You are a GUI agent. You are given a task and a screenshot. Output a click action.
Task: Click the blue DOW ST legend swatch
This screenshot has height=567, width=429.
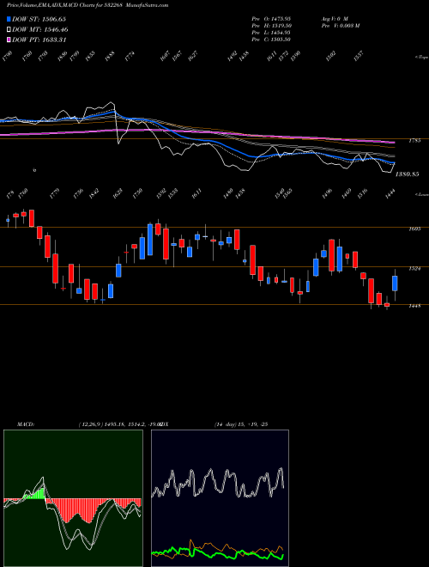pyautogui.click(x=9, y=19)
